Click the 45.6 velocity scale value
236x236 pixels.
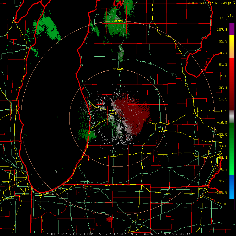click(x=223, y=76)
